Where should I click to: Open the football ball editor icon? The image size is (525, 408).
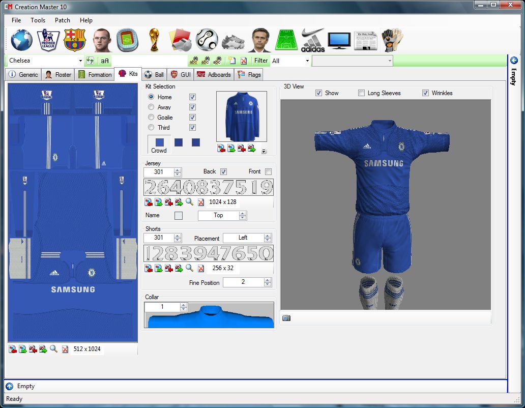(207, 40)
